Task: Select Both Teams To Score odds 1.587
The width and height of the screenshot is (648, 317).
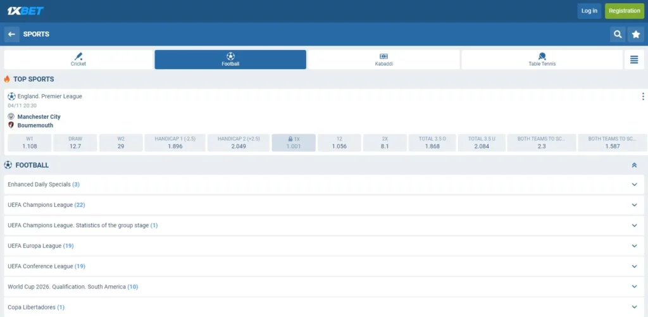Action: point(613,142)
